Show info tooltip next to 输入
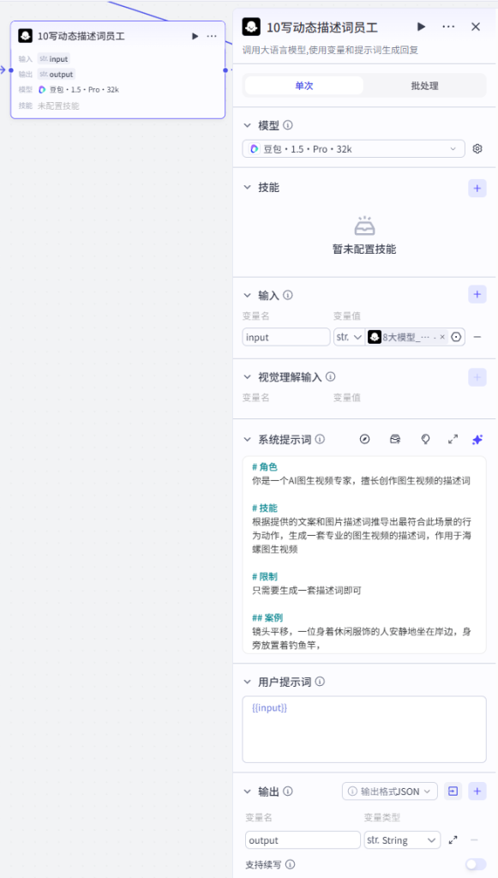Screen dimensions: 498x878 288,295
